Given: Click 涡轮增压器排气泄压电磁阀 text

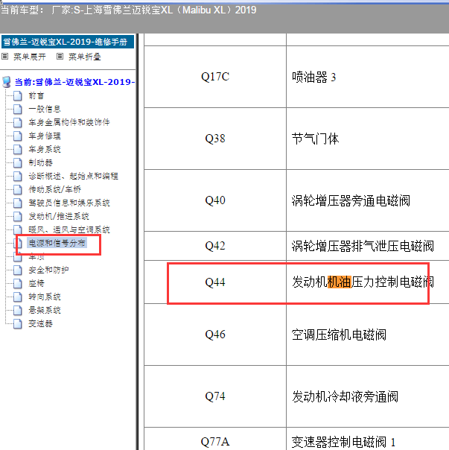Looking at the screenshot, I should [363, 246].
